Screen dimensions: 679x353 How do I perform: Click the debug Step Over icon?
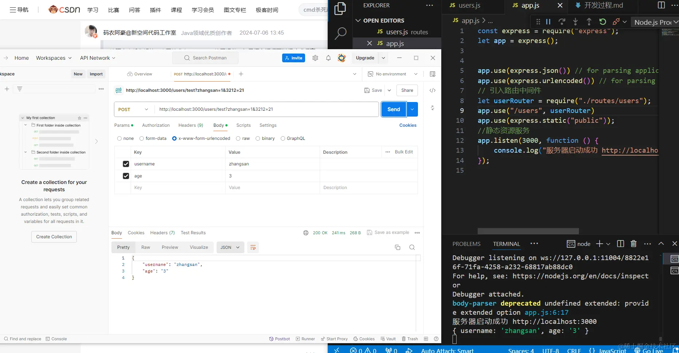tap(562, 22)
